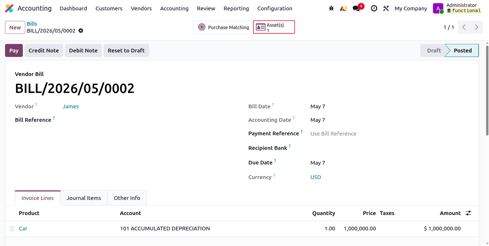
Task: Click the New button
Action: coord(15,28)
